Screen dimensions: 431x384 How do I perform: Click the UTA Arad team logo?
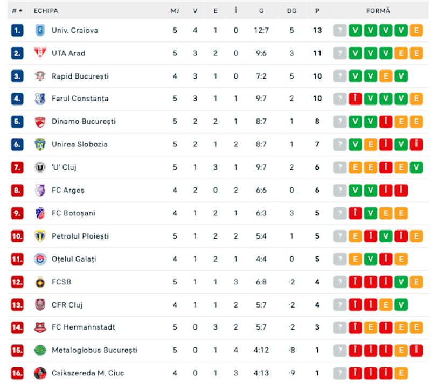click(40, 53)
